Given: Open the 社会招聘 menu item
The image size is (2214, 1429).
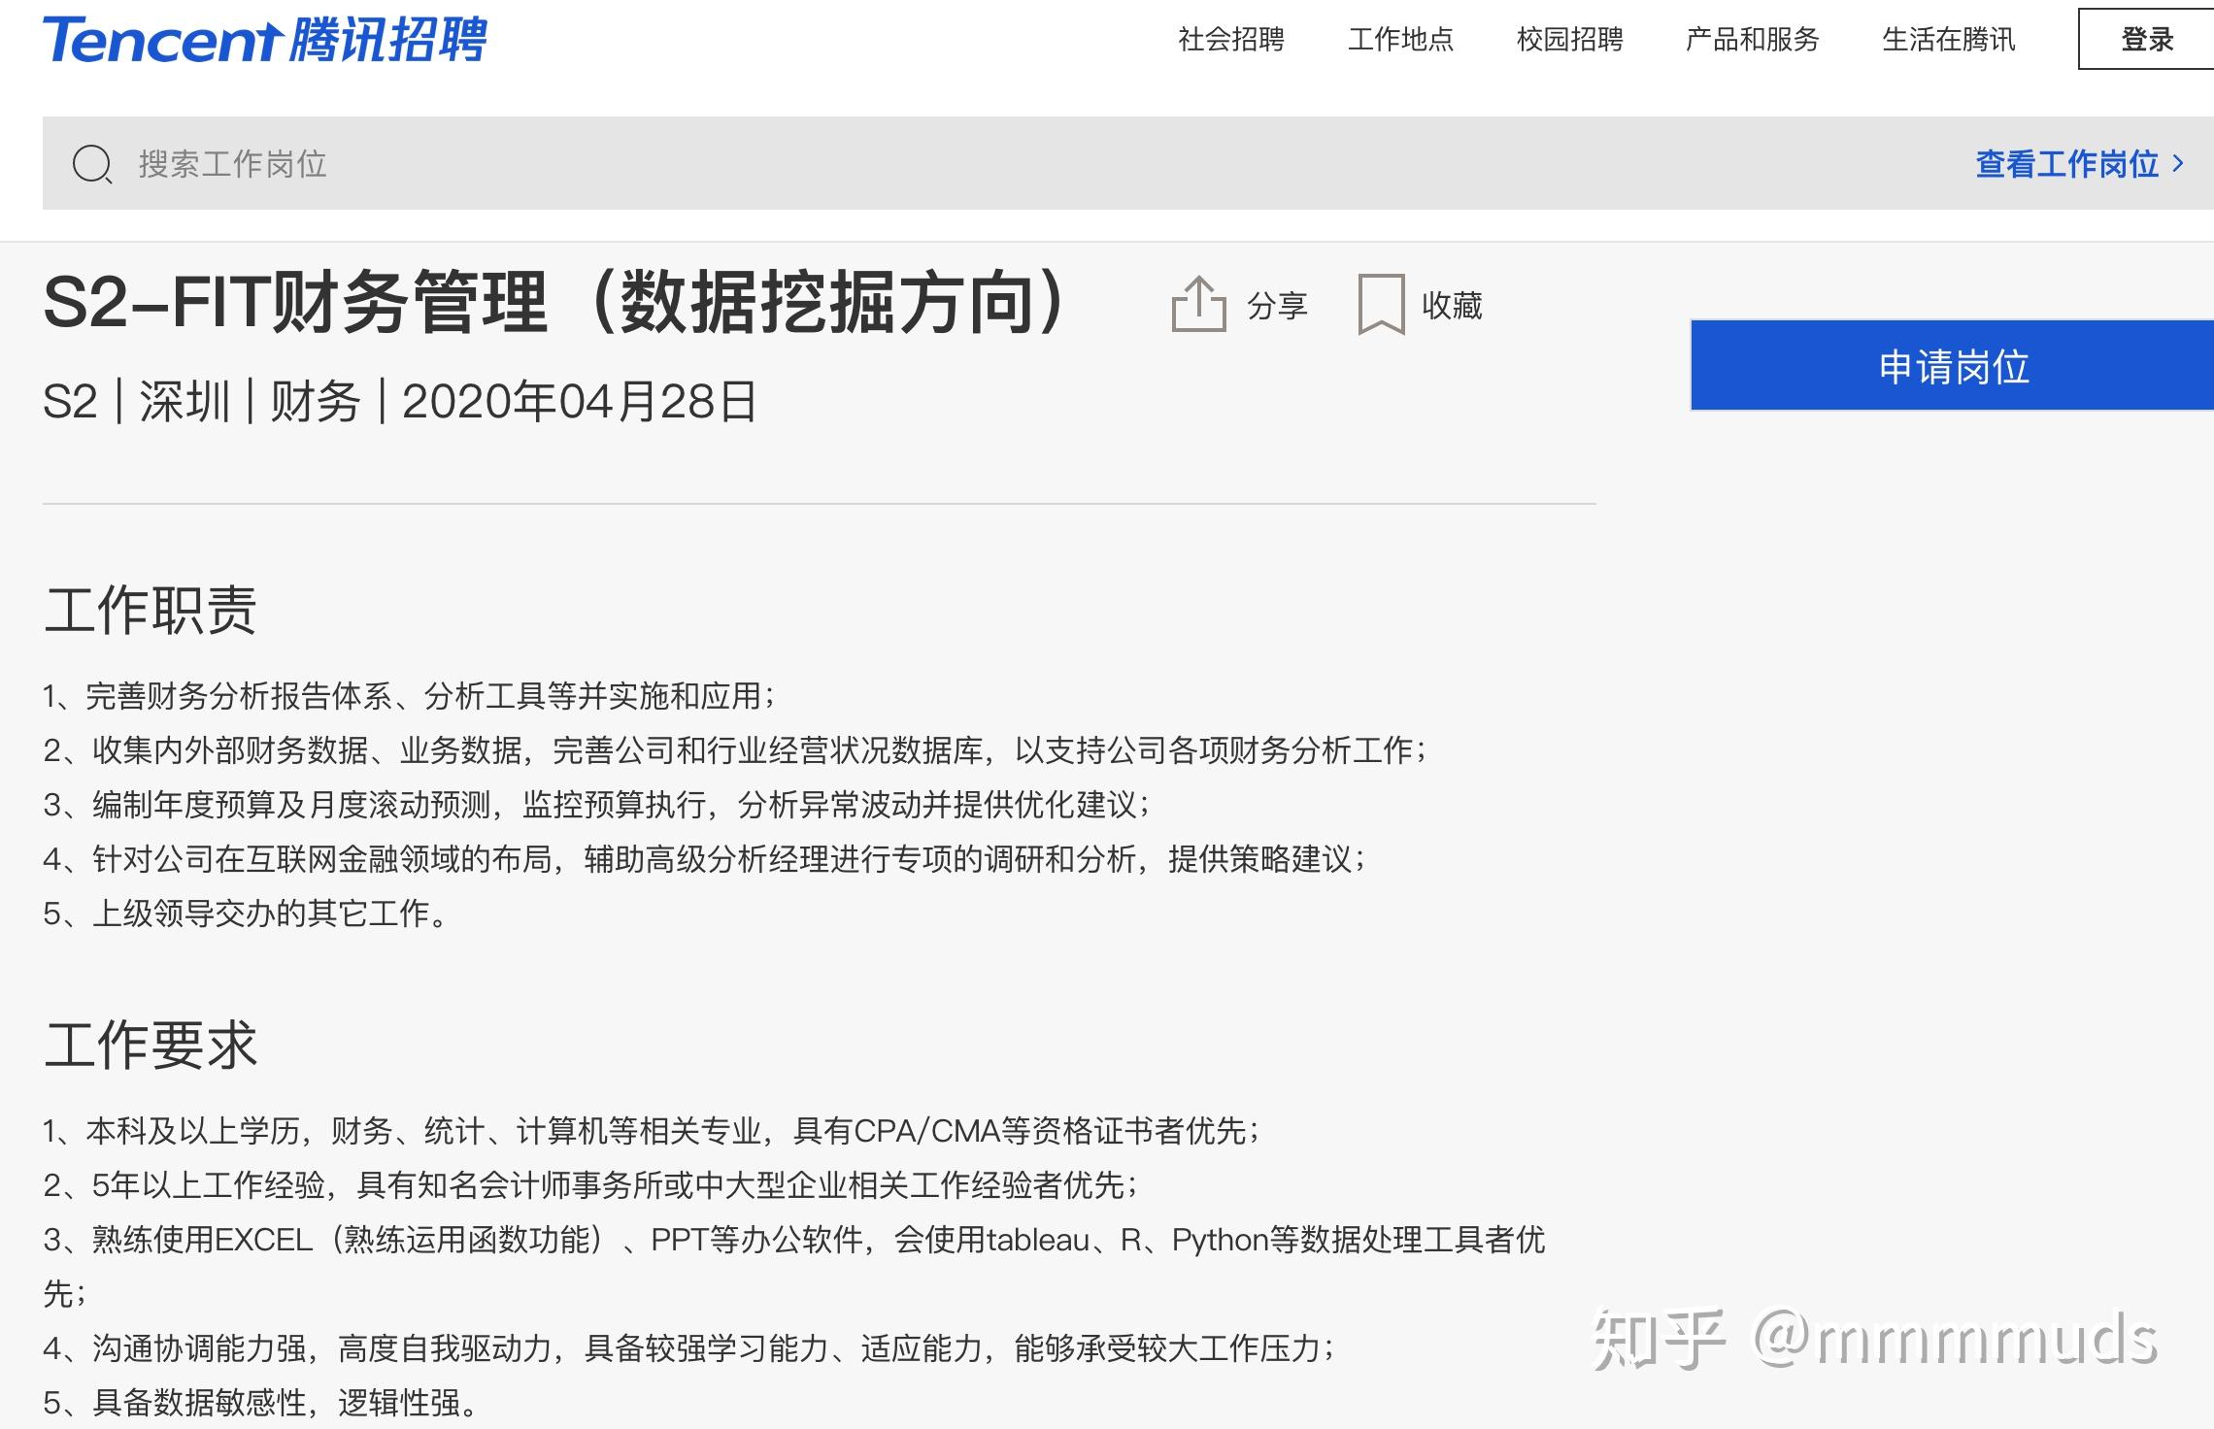Looking at the screenshot, I should [1230, 40].
